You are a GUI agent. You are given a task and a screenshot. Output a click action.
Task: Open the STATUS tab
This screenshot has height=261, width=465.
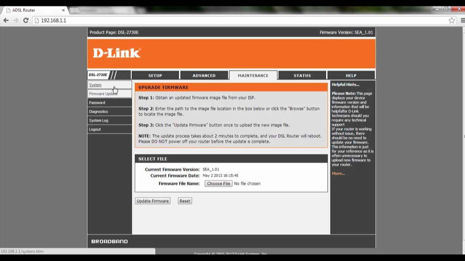(302, 75)
